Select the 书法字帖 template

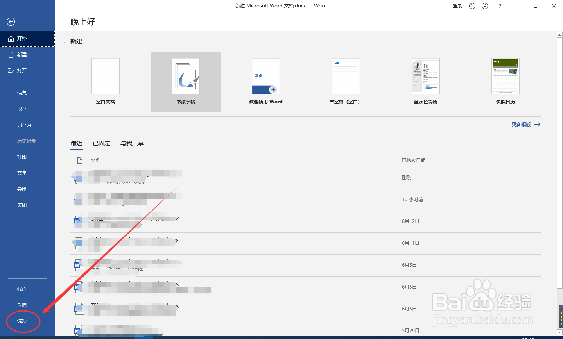186,82
